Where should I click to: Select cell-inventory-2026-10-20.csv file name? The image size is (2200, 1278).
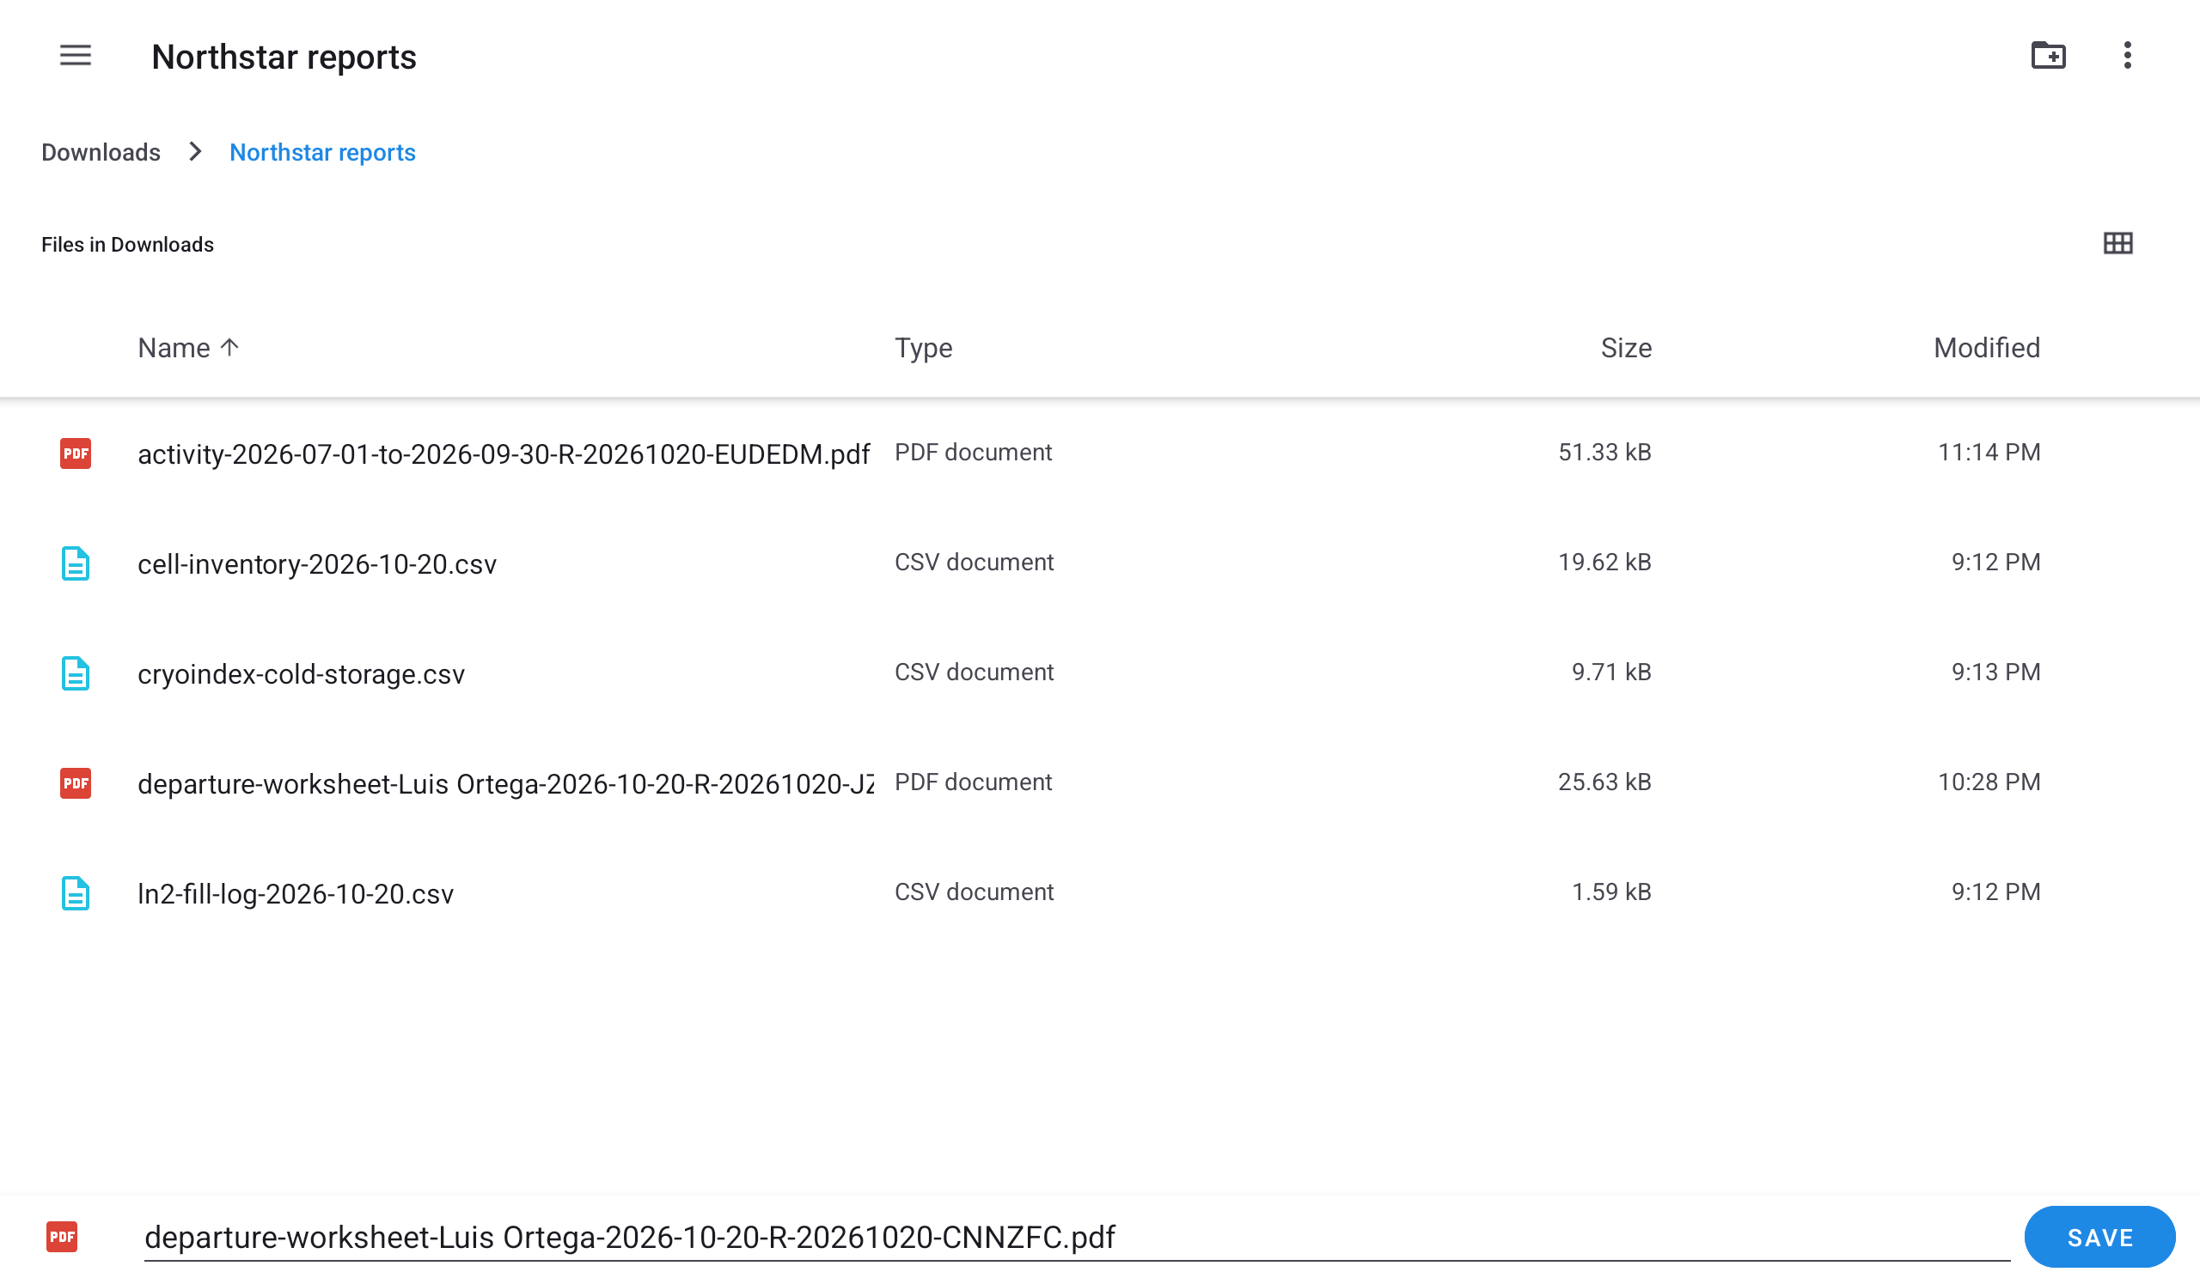317,564
